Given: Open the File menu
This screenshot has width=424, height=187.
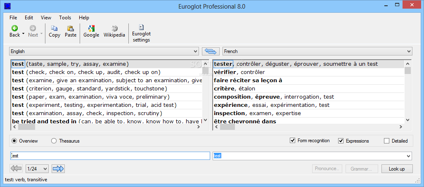Looking at the screenshot, I should pos(13,18).
